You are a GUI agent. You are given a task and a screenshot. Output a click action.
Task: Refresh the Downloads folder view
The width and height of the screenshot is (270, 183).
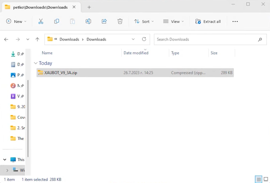pyautogui.click(x=144, y=39)
